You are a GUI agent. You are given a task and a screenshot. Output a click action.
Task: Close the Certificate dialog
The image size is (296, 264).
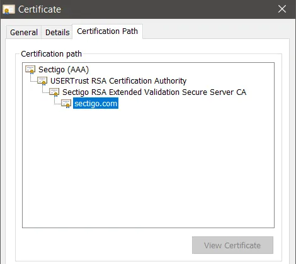tap(282, 9)
